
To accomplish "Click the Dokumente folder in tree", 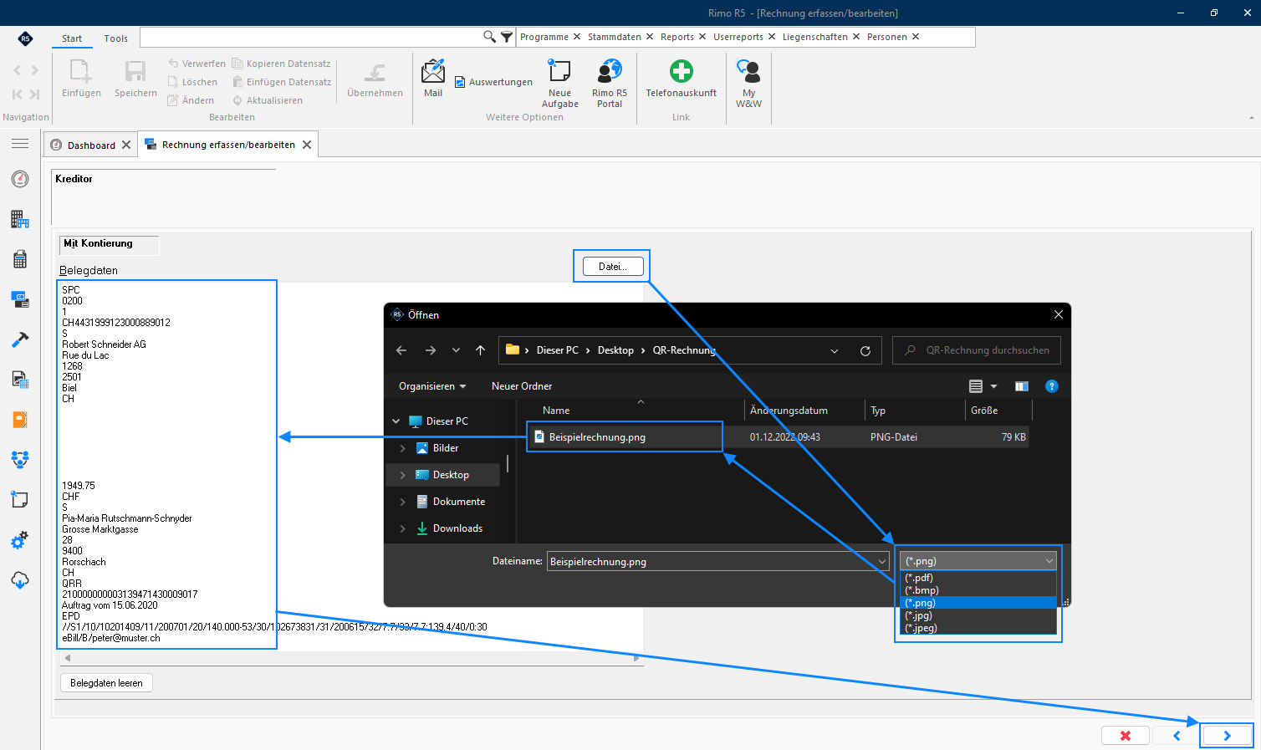I will pos(458,502).
